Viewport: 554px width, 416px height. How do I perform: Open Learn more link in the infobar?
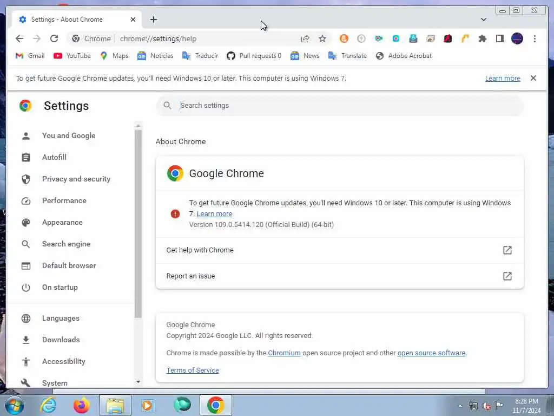pos(503,78)
